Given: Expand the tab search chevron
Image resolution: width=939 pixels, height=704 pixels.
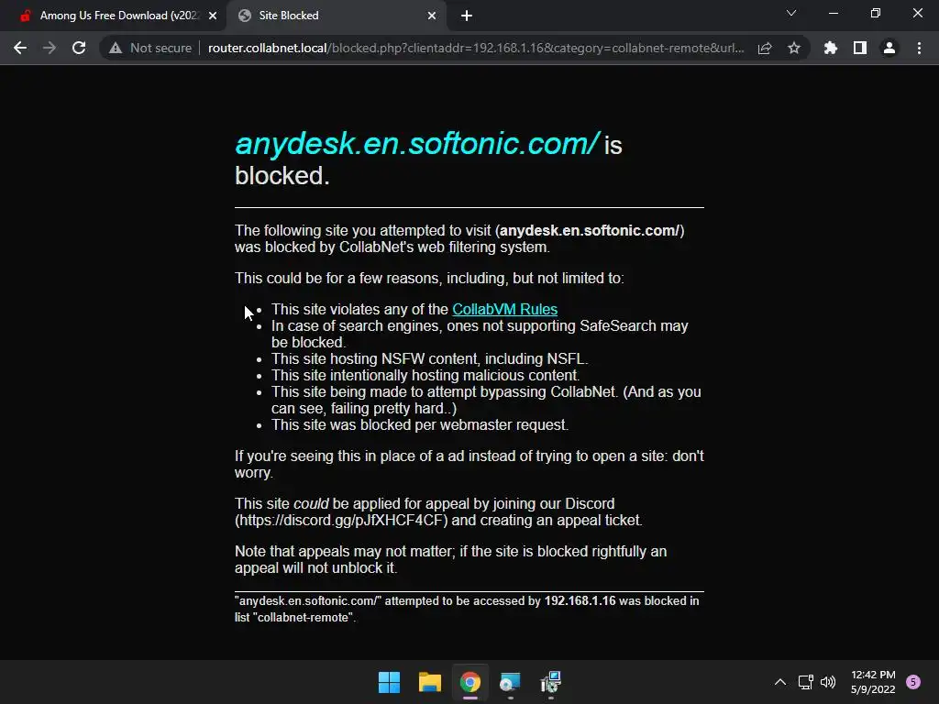Looking at the screenshot, I should pyautogui.click(x=791, y=13).
